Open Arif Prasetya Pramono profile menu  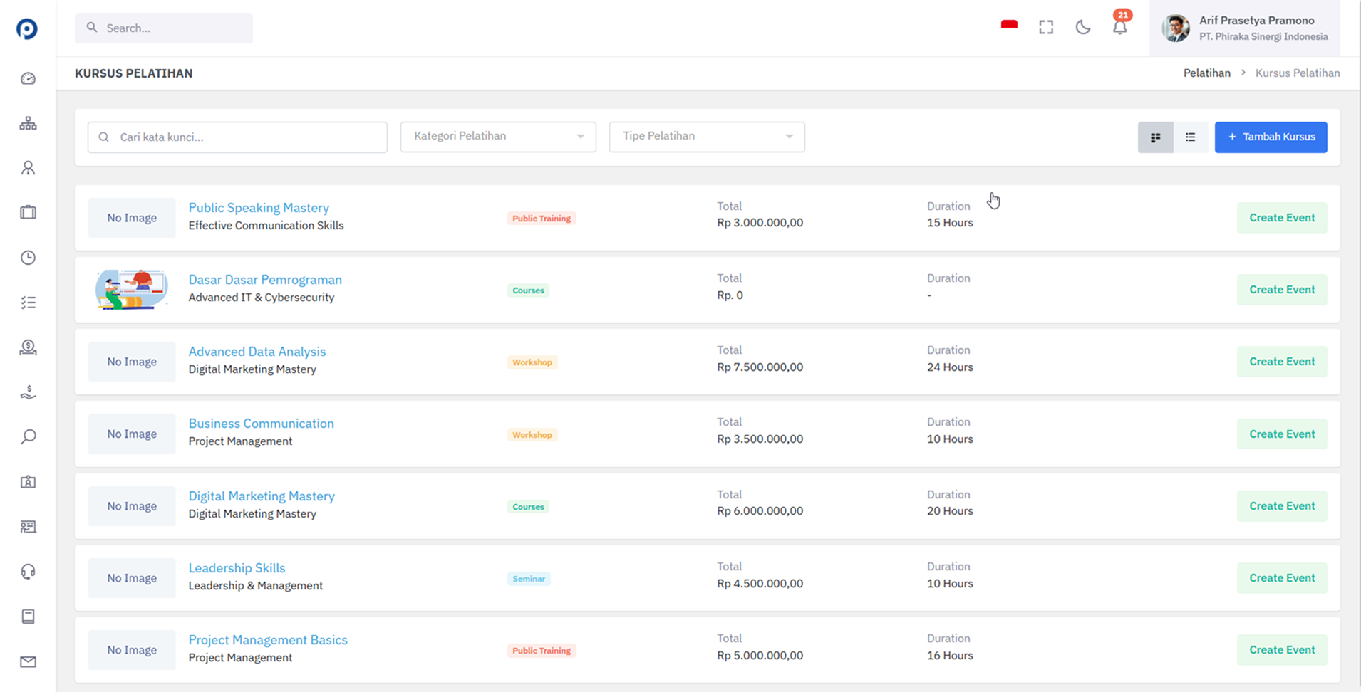[x=1245, y=28]
